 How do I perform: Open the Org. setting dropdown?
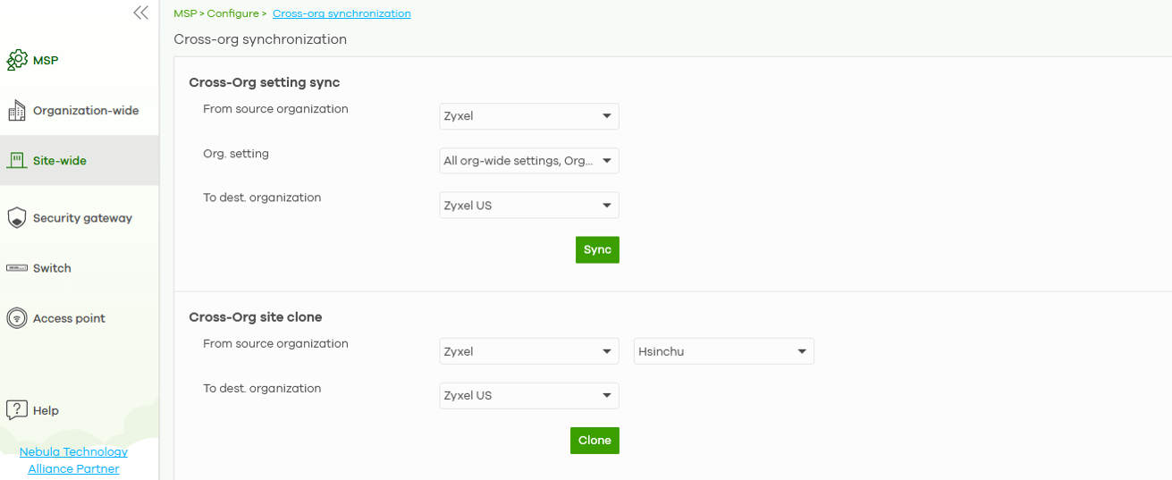tap(529, 161)
